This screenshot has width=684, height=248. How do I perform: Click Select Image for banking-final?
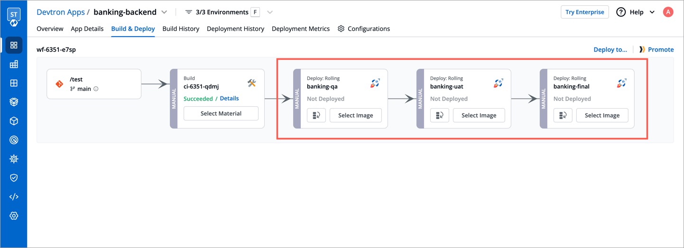[x=602, y=115]
